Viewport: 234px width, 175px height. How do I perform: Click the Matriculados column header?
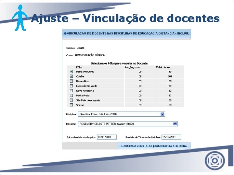coord(163,67)
